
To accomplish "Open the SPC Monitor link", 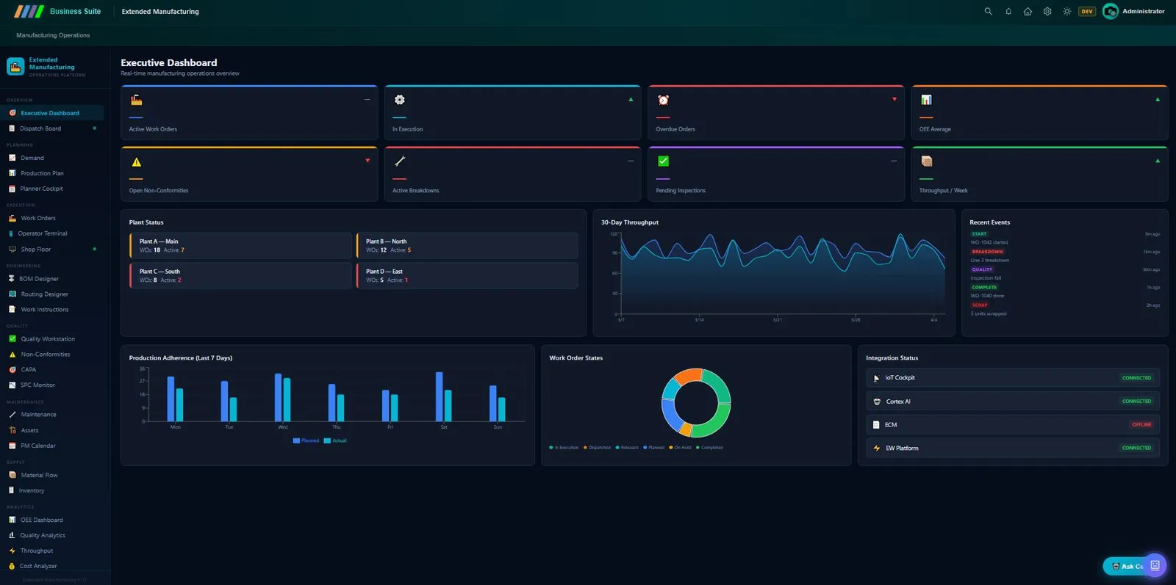I will (37, 385).
